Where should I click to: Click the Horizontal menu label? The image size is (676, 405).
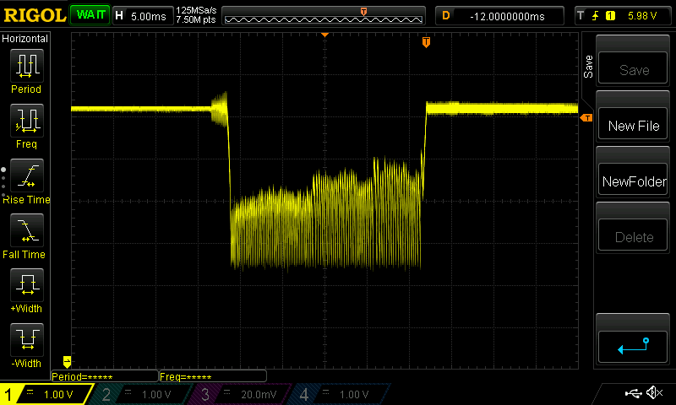25,38
